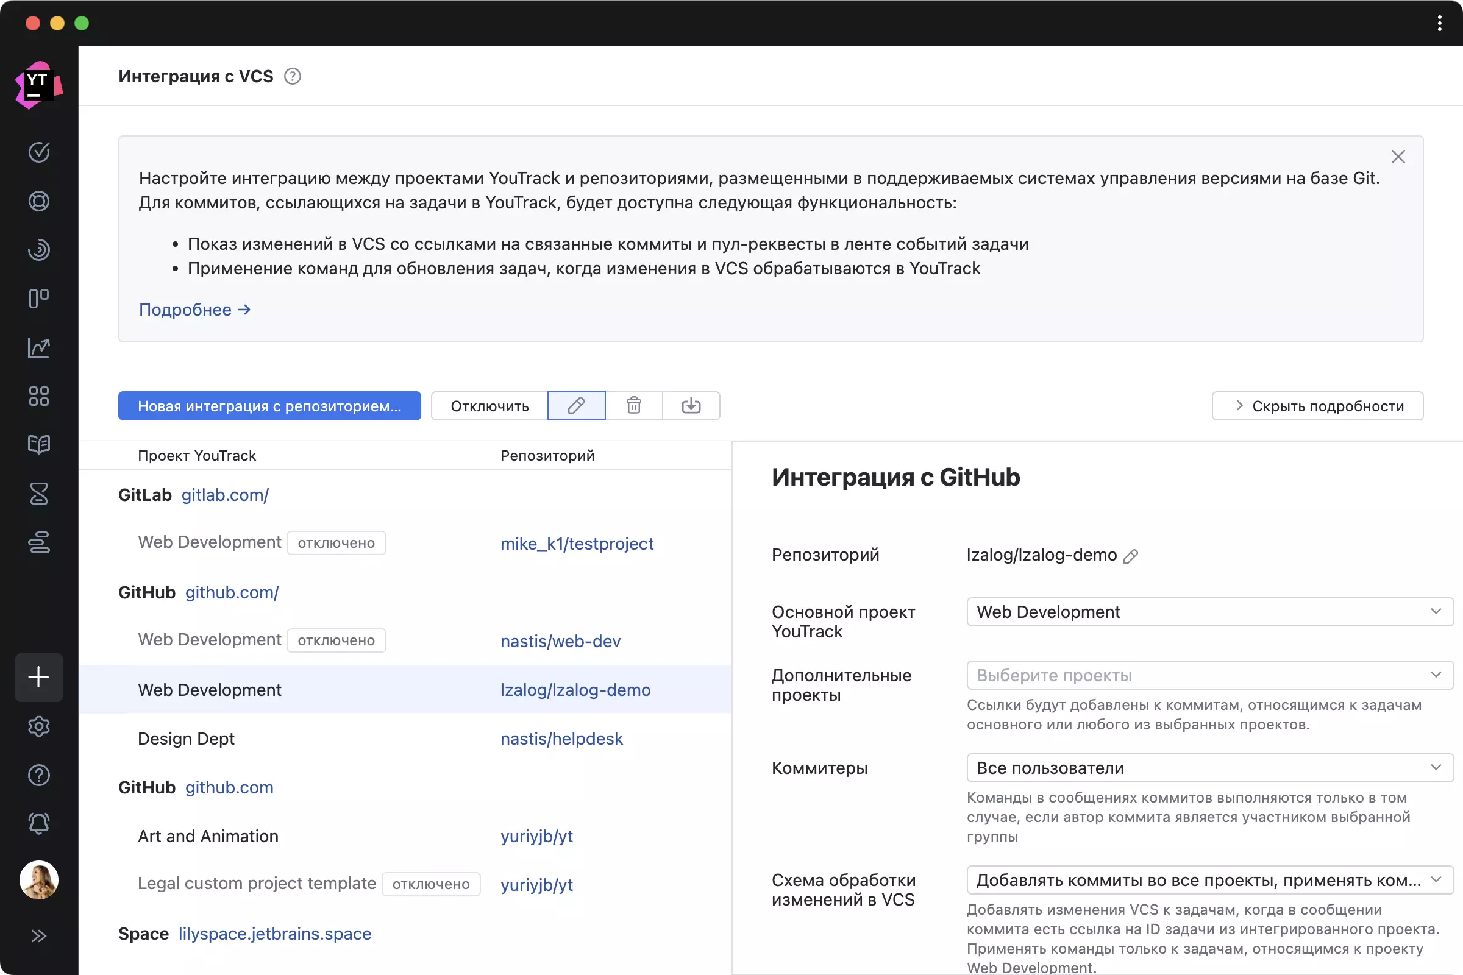The height and width of the screenshot is (975, 1463).
Task: Click the help icon next to Интеграция с VCS
Action: click(x=293, y=76)
